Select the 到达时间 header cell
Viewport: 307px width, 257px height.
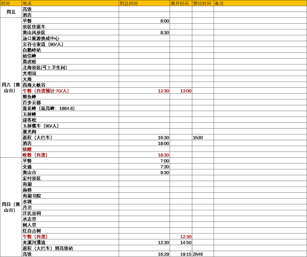(x=144, y=3)
